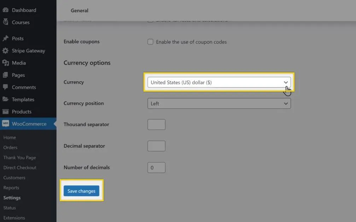356x222 pixels.
Task: Click the Thousand separator input field
Action: [156, 125]
